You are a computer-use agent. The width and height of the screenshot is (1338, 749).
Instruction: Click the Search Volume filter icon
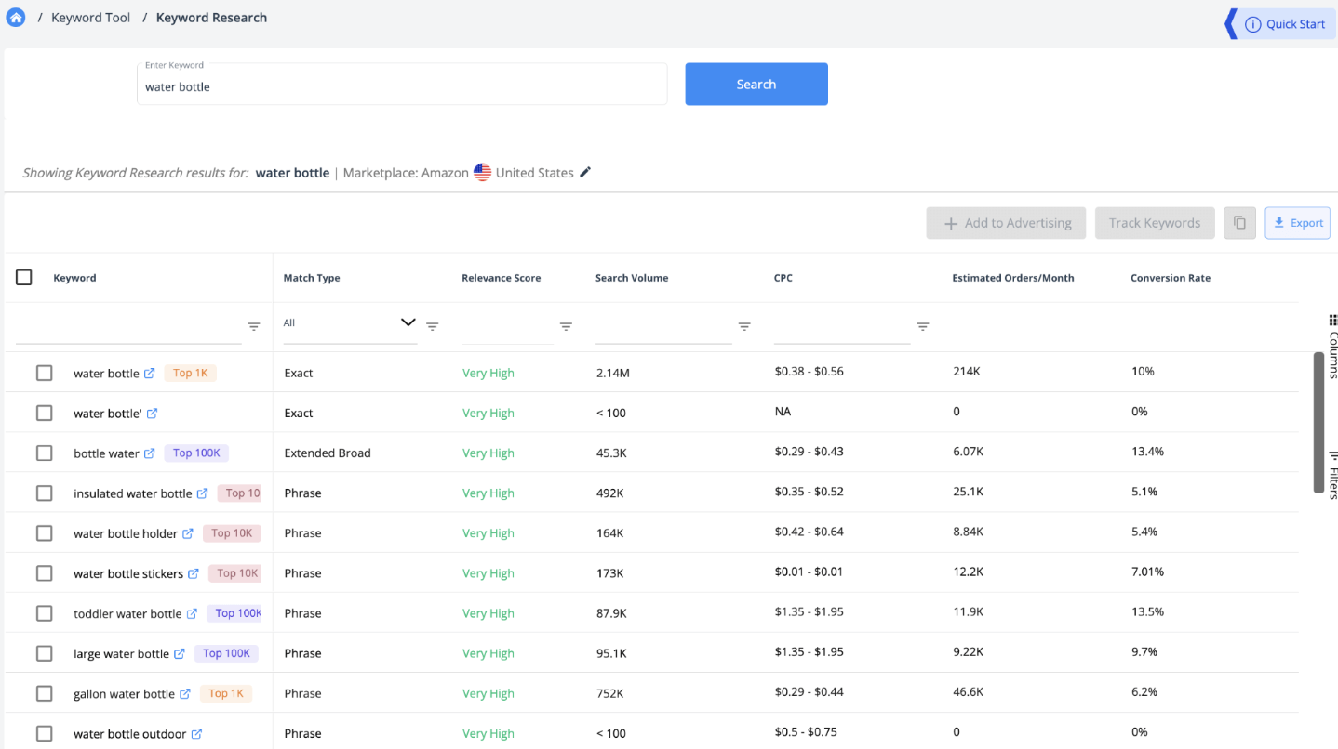(744, 327)
